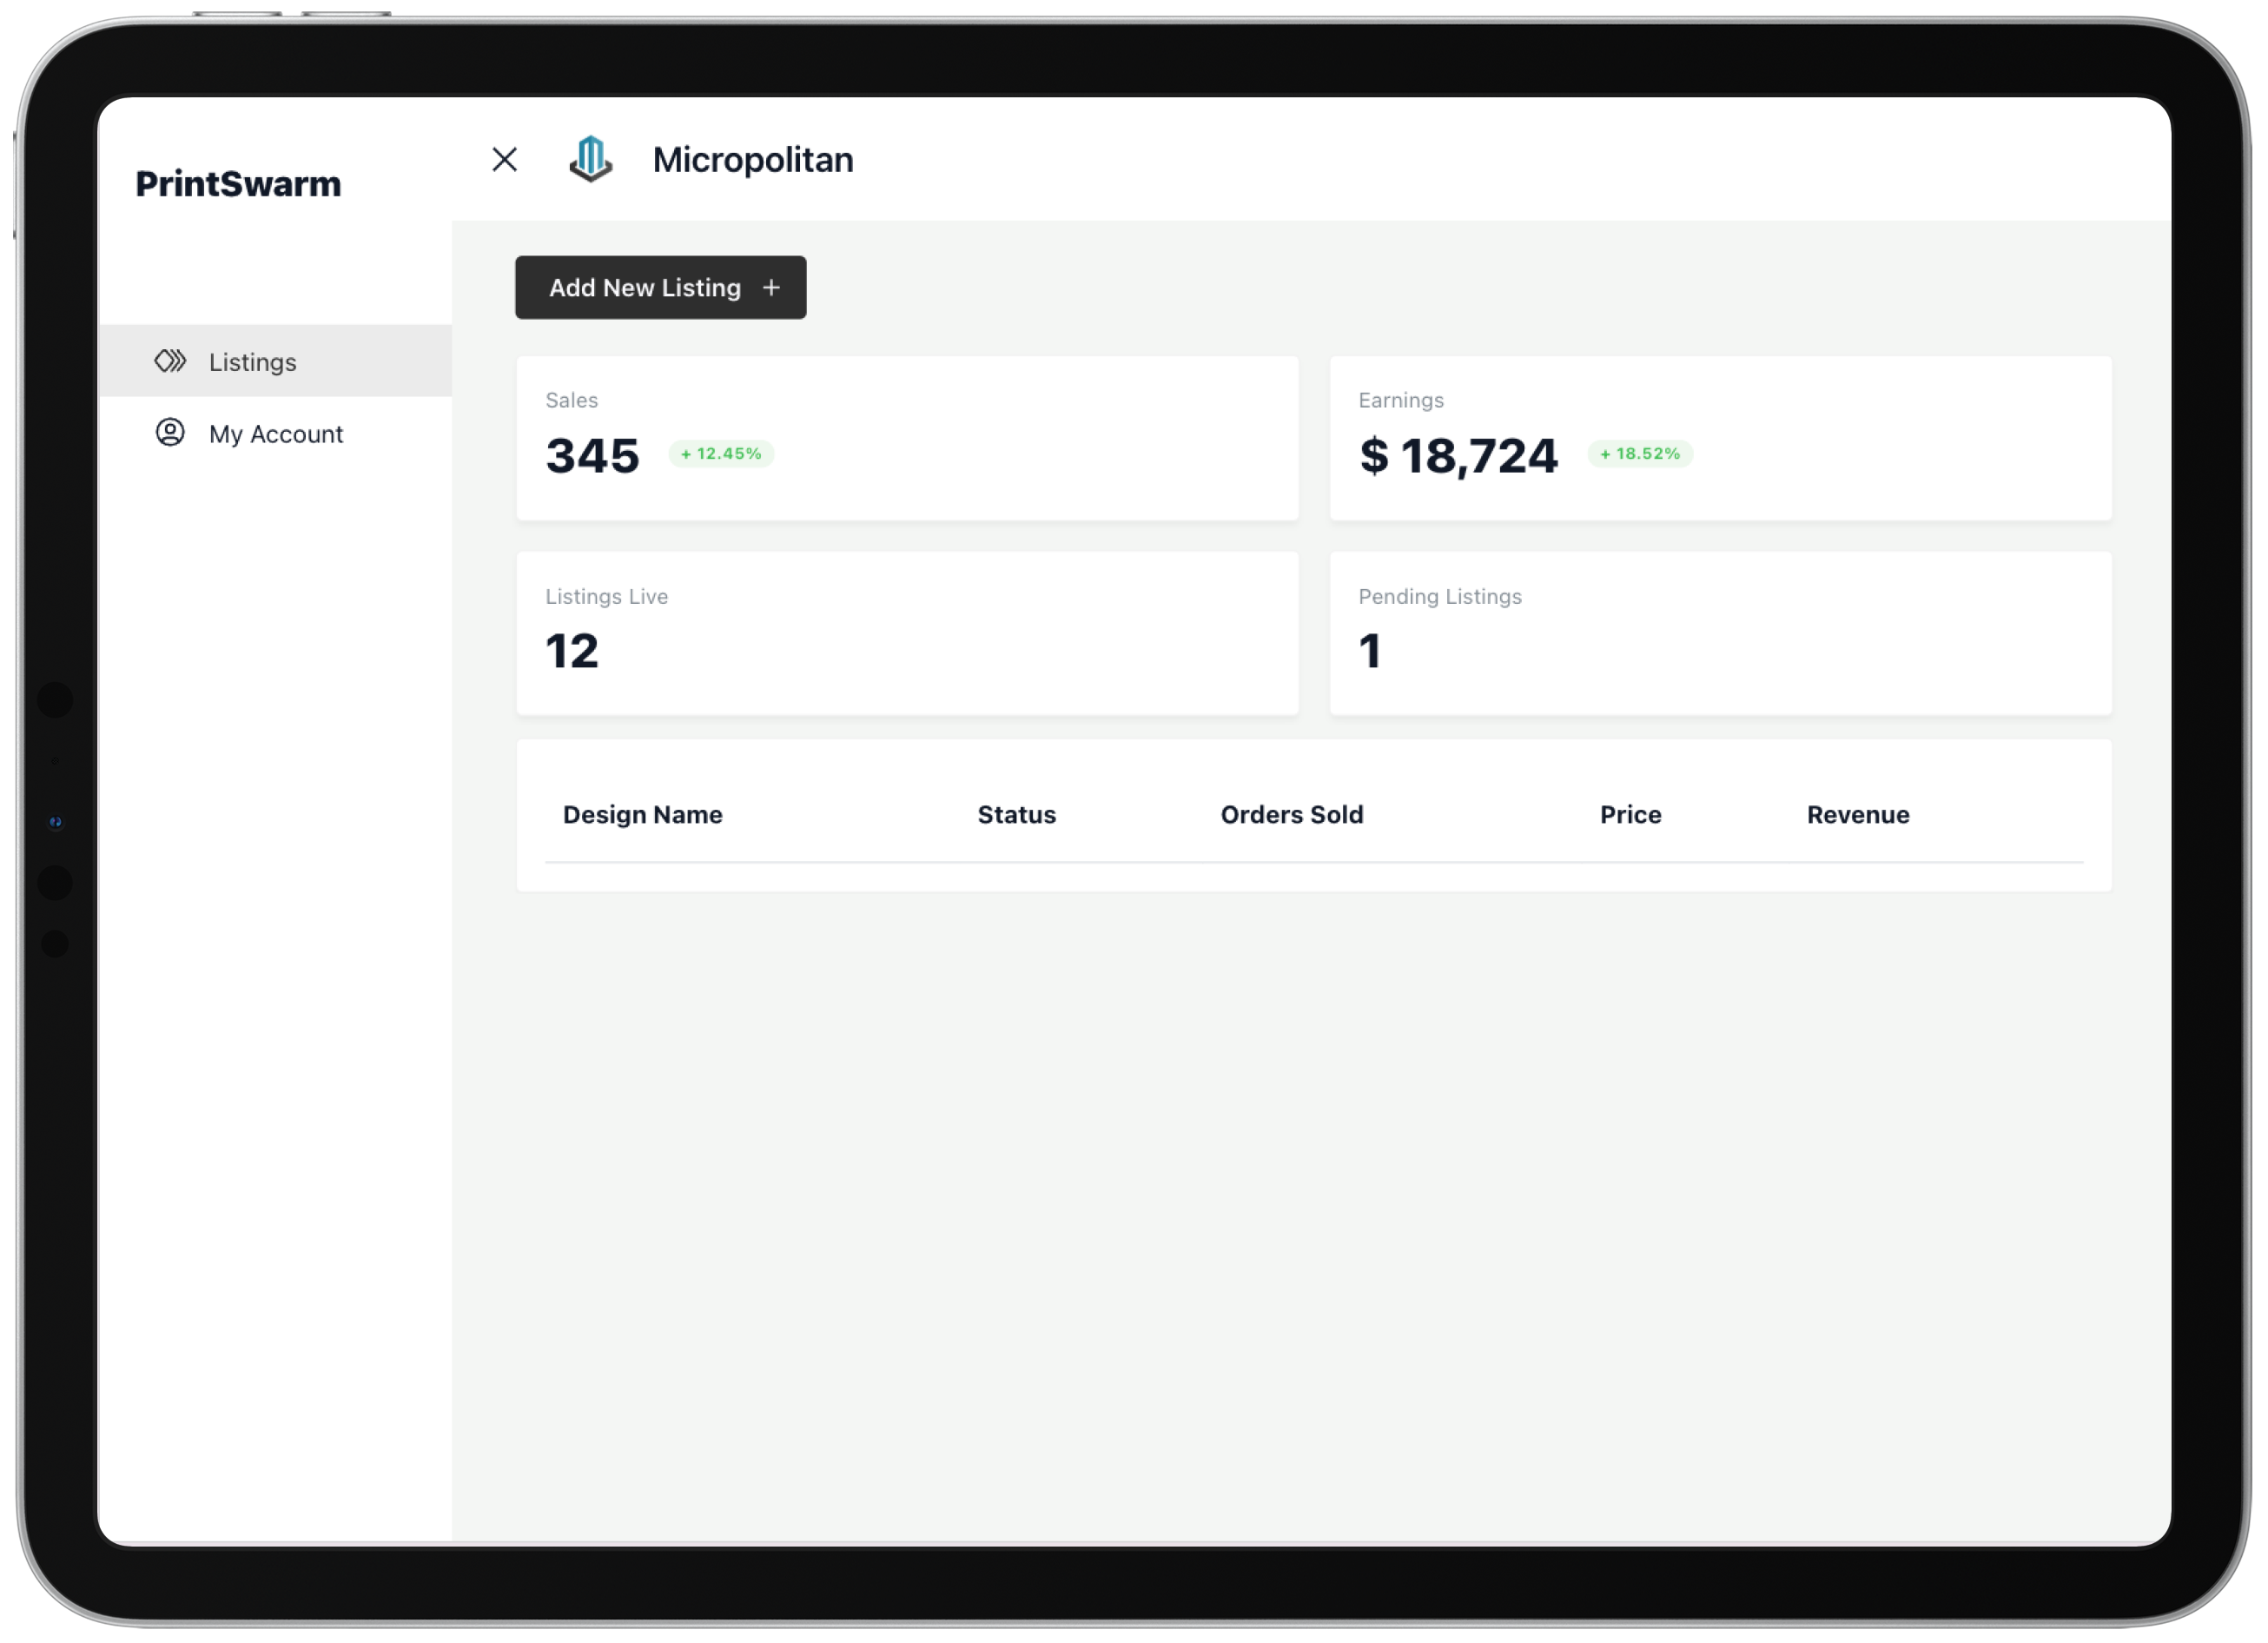Click the Micropolitan building logo icon
The height and width of the screenshot is (1643, 2268).
590,159
